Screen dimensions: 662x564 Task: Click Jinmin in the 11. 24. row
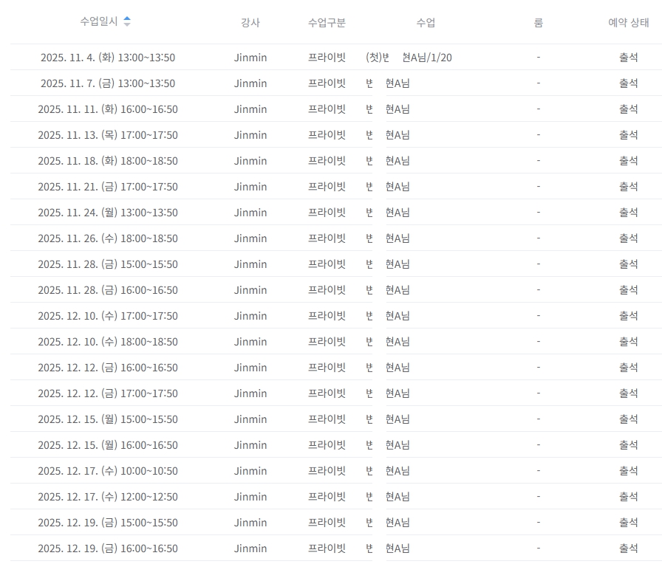tap(250, 213)
